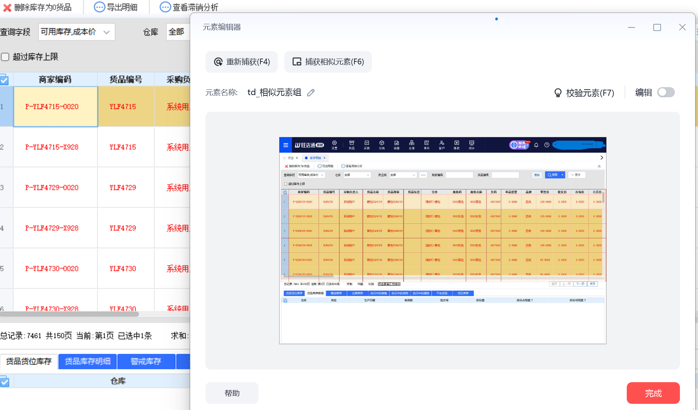Viewport: 698px width, 410px height.
Task: Click the captured screenshot preview thumbnail
Action: (442, 240)
